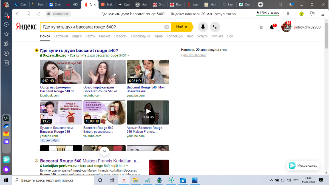329x185 pixels.
Task: Open favorites star in sidebar
Action: coord(6,34)
